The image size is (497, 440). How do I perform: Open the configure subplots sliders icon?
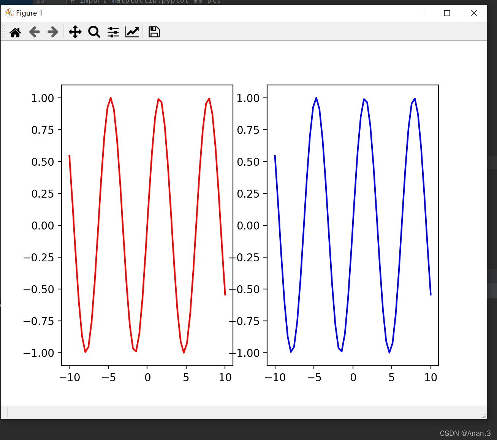[x=113, y=32]
